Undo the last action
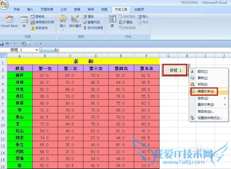Image resolution: width=231 pixels, height=169 pixels. click(x=7, y=44)
